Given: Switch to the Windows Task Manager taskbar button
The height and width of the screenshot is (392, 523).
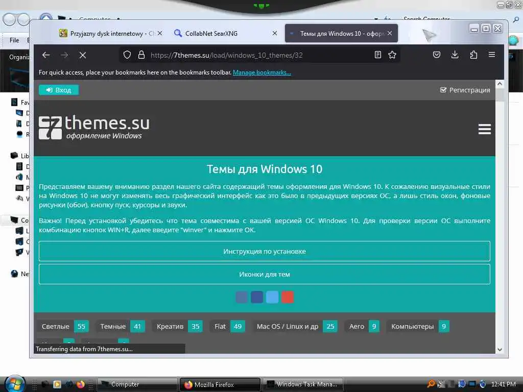Looking at the screenshot, I should (303, 384).
